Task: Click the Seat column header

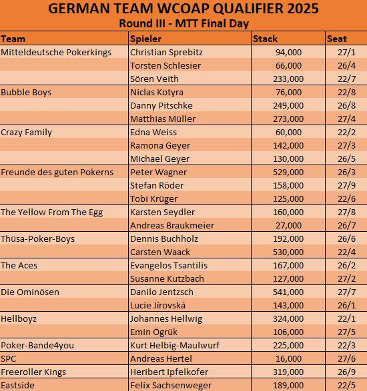Action: tap(346, 39)
